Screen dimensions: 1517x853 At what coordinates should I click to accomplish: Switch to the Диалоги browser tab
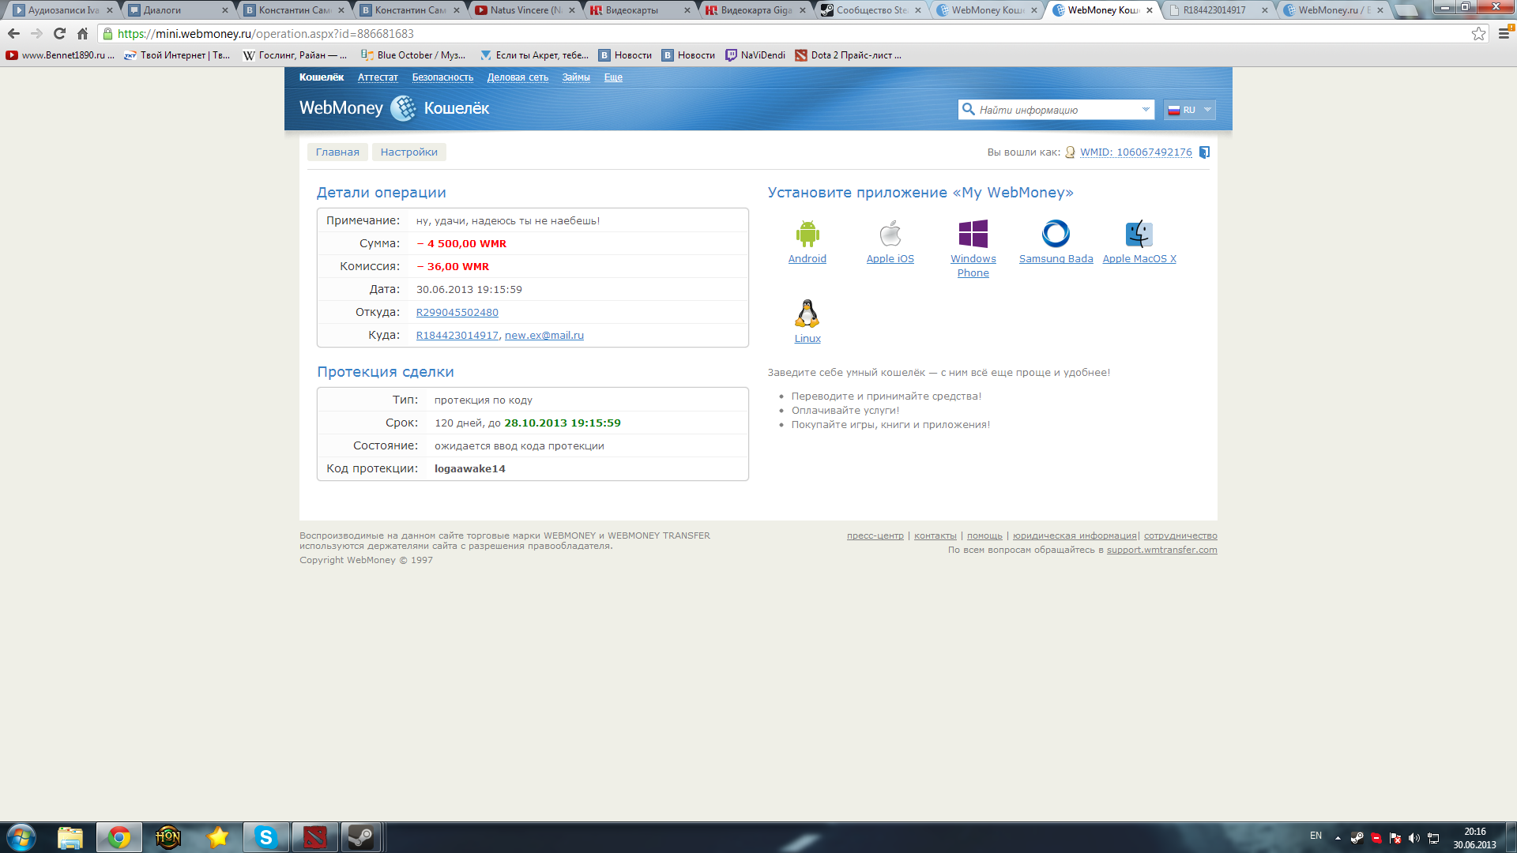[178, 10]
